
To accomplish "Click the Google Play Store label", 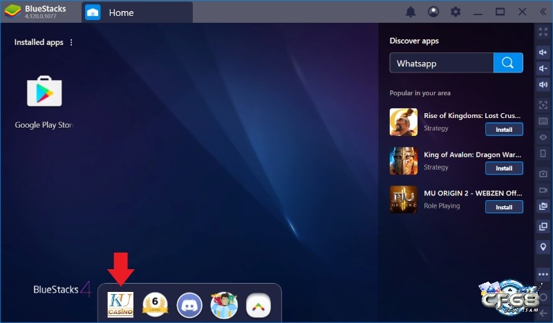I will pos(44,125).
